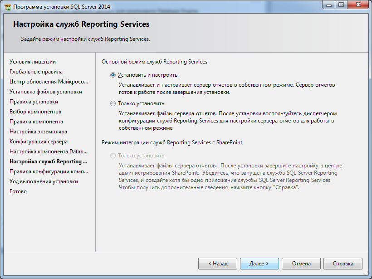Select 'Глобальные правила' in sidebar
Viewport: 372px width, 279px height.
[36, 72]
